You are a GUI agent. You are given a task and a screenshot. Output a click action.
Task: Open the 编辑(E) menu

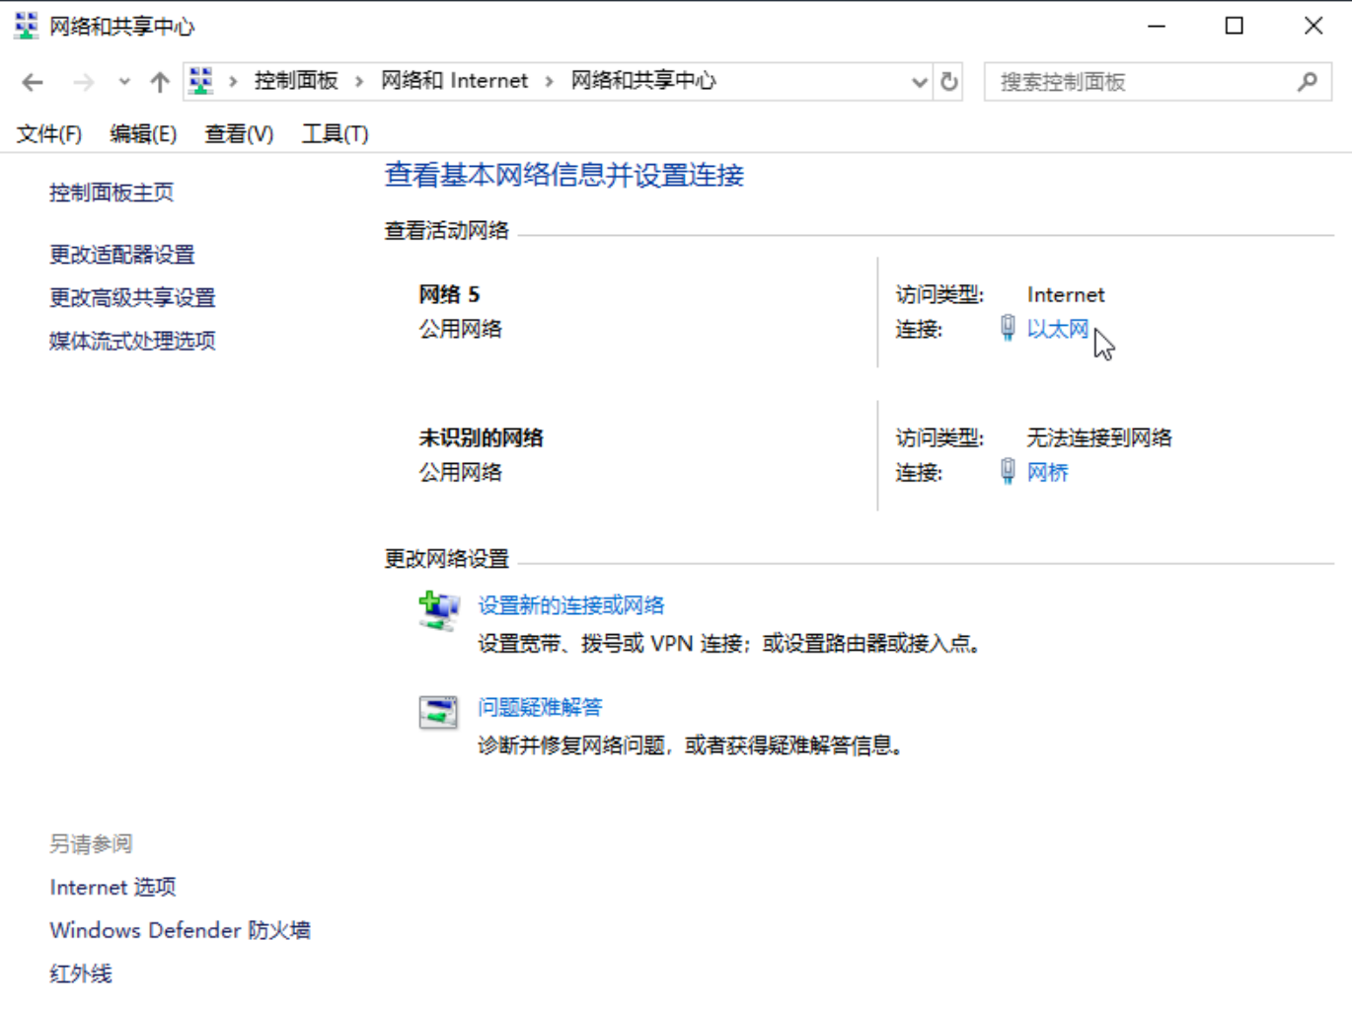click(143, 133)
